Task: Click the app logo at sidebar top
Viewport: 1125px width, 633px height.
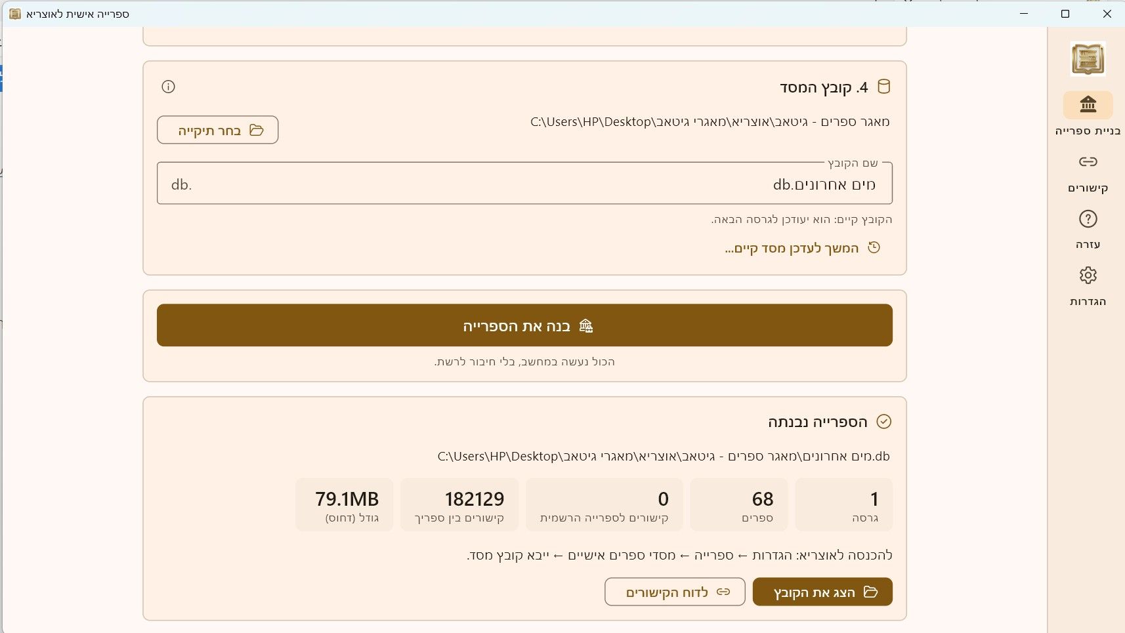Action: tap(1088, 59)
